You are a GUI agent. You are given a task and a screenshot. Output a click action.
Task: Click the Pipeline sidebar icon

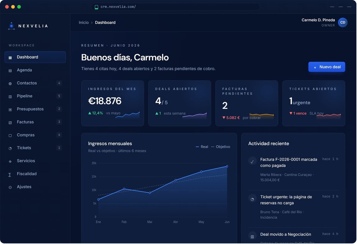click(x=10, y=96)
